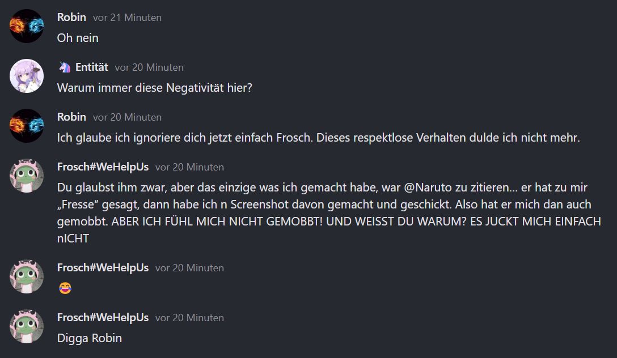Click Frosch#WeHelpUs name above the emoji message
617x358 pixels.
pyautogui.click(x=103, y=268)
